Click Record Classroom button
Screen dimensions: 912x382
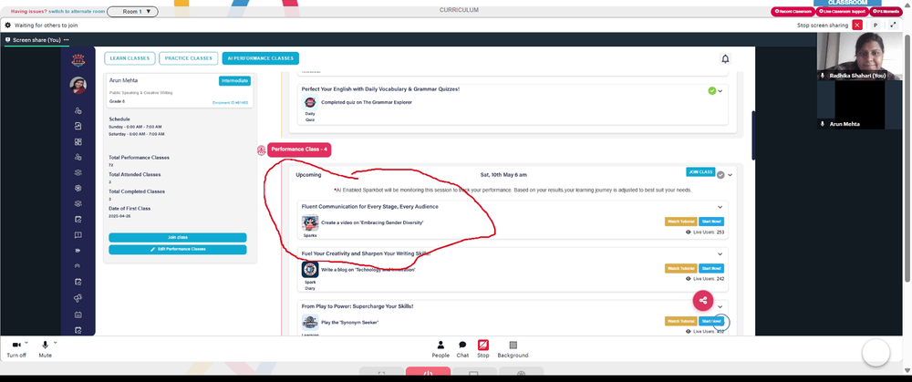[793, 11]
